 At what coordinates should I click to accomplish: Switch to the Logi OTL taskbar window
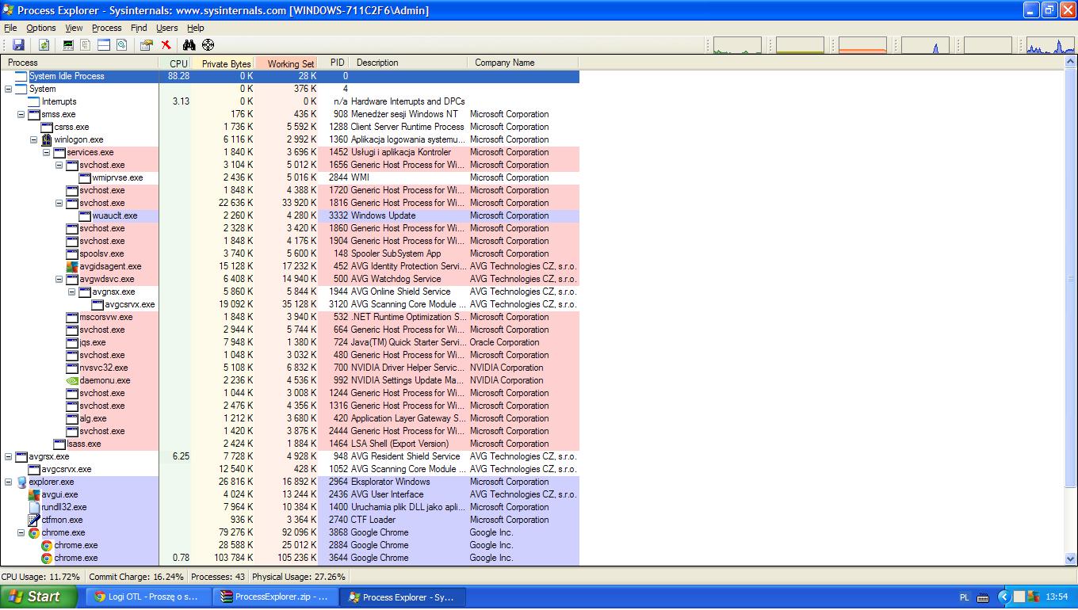point(147,597)
